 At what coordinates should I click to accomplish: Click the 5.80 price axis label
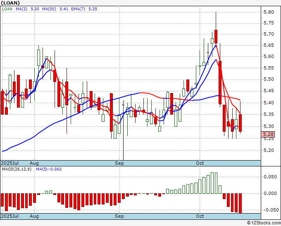[269, 12]
